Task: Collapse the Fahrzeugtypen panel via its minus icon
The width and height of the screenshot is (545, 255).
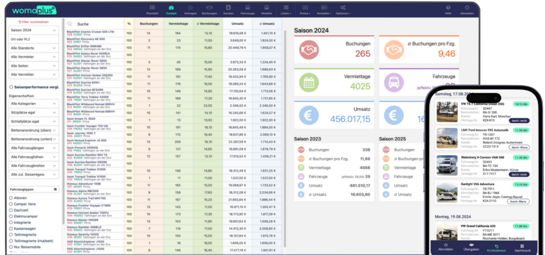Action: pyautogui.click(x=55, y=190)
